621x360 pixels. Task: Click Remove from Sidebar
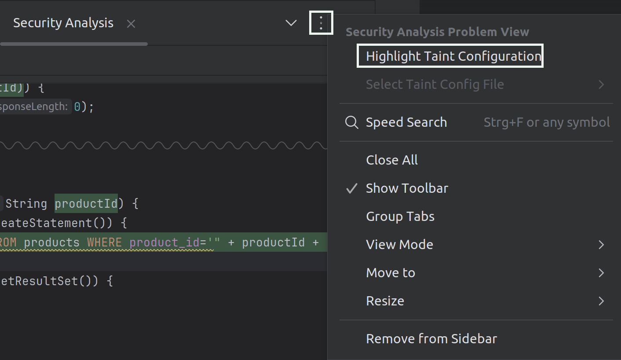pos(431,338)
